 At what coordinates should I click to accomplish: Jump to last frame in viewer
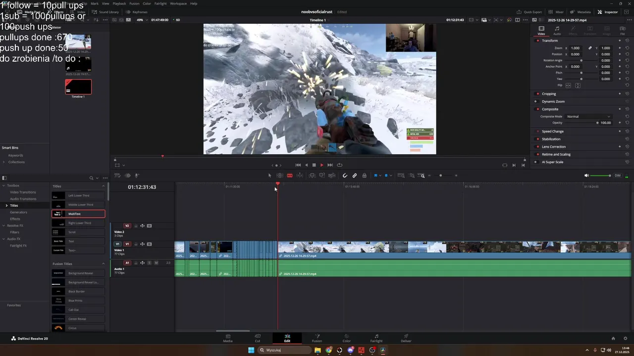pyautogui.click(x=330, y=165)
